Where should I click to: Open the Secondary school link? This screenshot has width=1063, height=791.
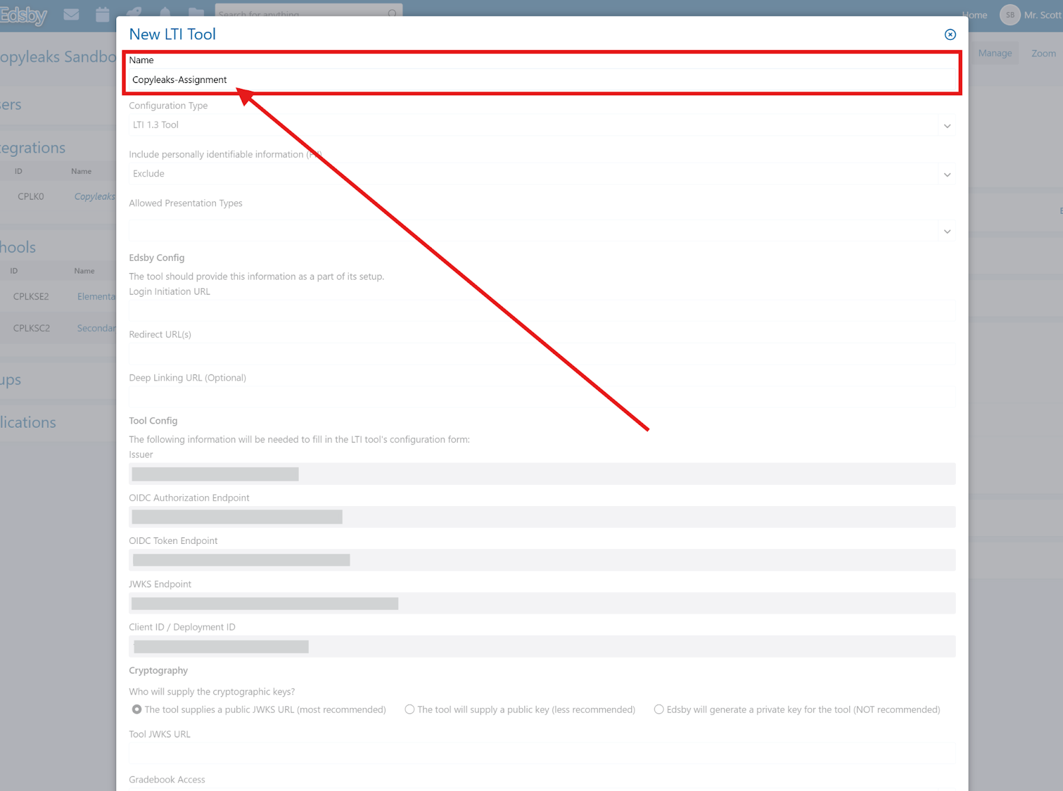pos(96,328)
